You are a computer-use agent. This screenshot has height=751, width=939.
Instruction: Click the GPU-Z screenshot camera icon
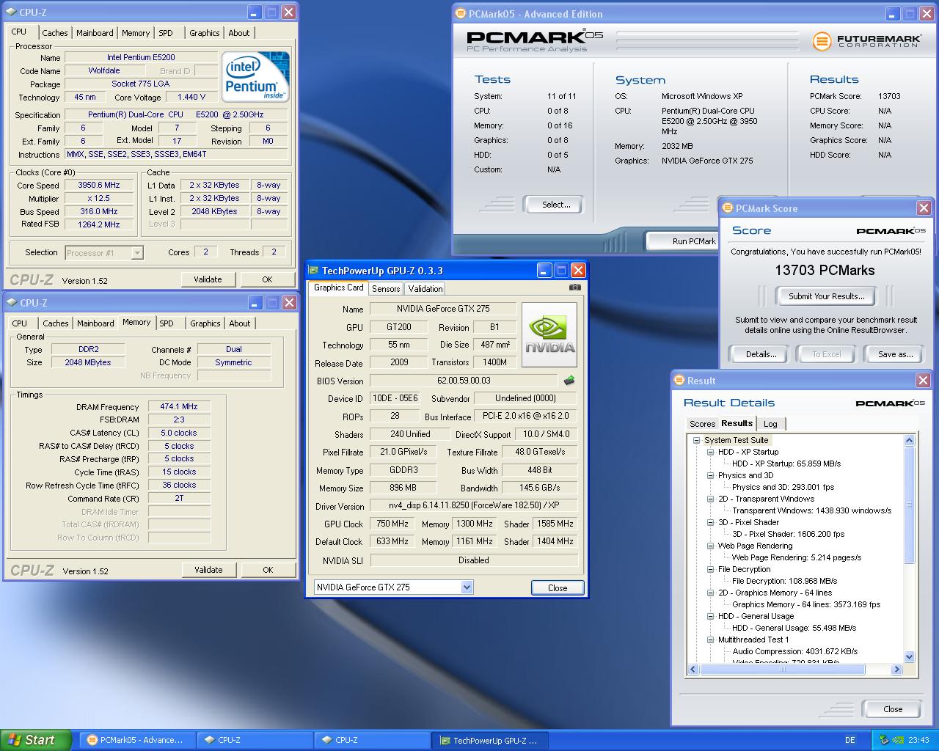(x=574, y=287)
